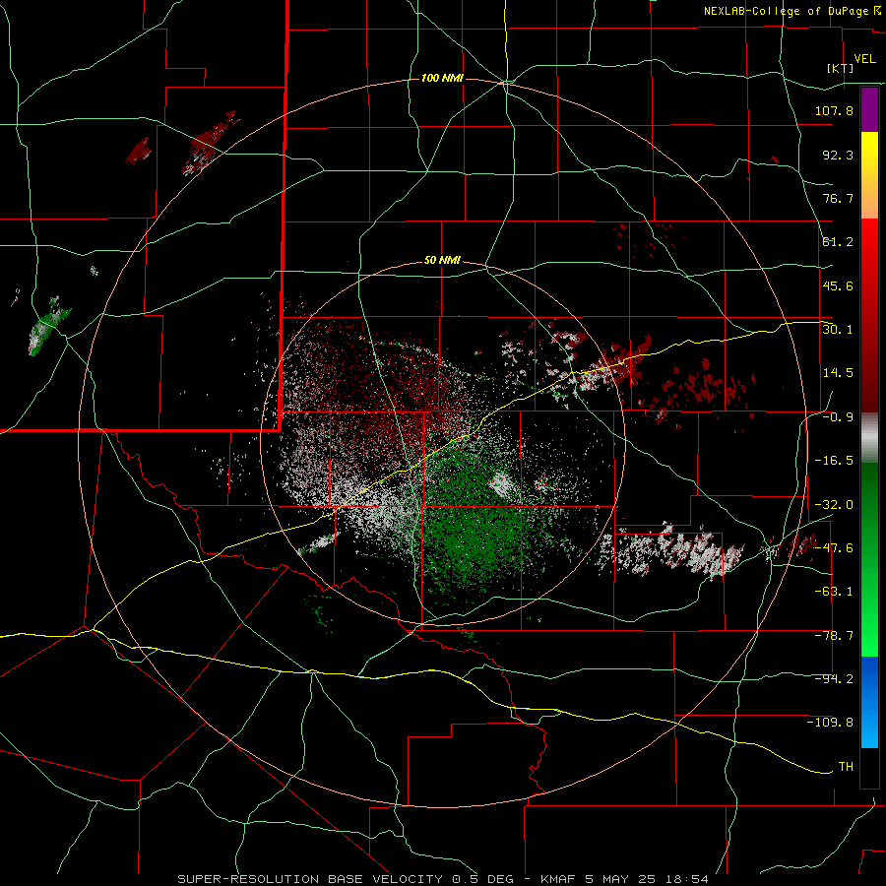The width and height of the screenshot is (886, 886).
Task: Click the KMAF 5 MAY 25 18:54 timestamp
Action: 624,879
